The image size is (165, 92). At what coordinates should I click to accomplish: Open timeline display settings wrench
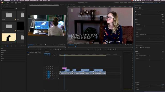(54, 55)
